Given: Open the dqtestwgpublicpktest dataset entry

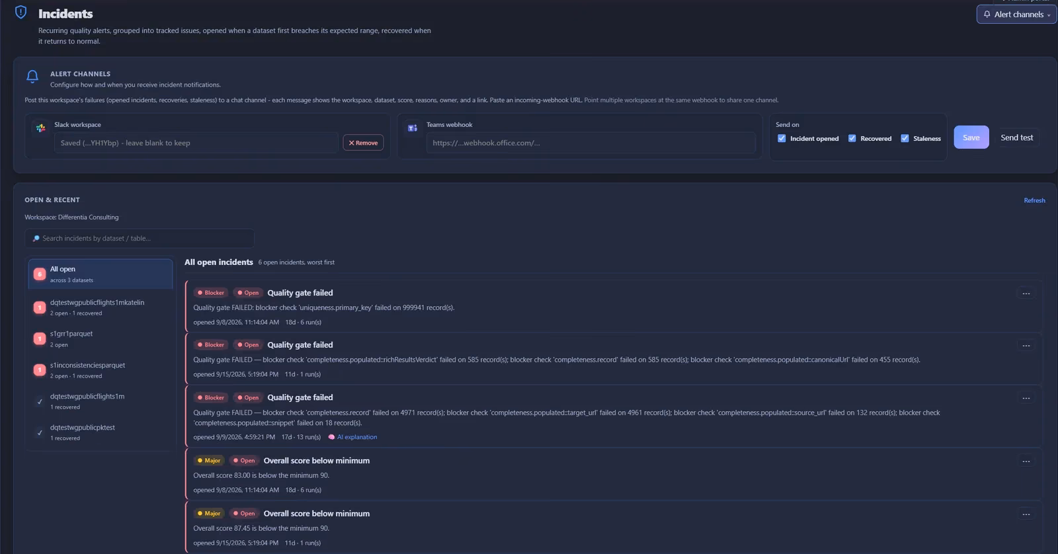Looking at the screenshot, I should (101, 432).
